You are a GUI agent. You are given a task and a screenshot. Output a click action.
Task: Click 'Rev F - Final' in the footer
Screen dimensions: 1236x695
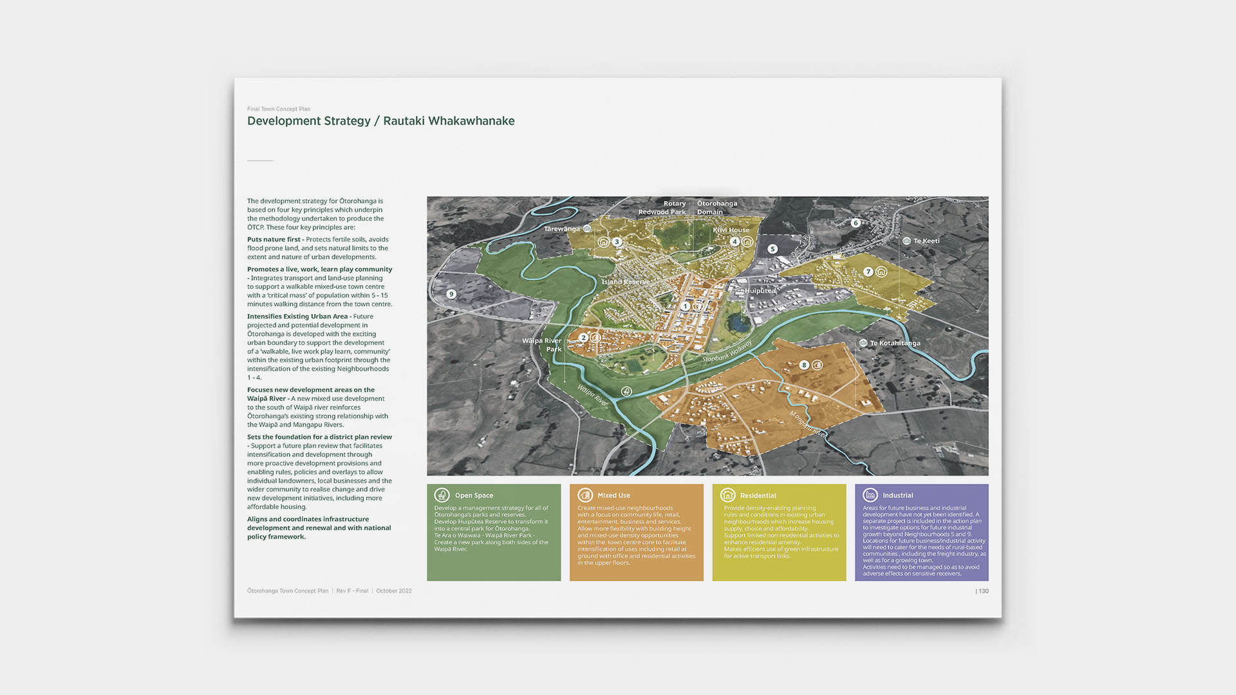(x=352, y=591)
